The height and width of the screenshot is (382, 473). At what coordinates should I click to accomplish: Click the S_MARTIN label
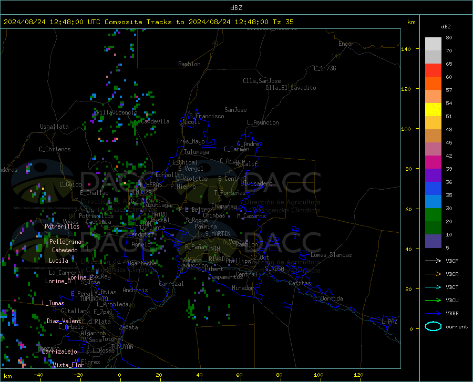(x=218, y=234)
